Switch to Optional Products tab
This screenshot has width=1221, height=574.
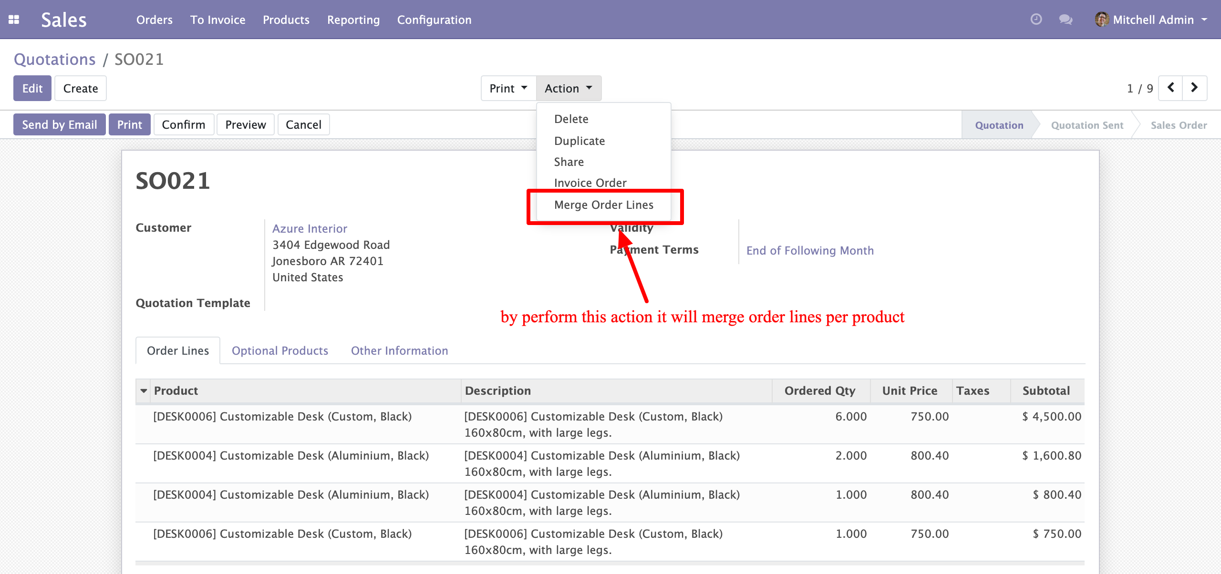280,351
